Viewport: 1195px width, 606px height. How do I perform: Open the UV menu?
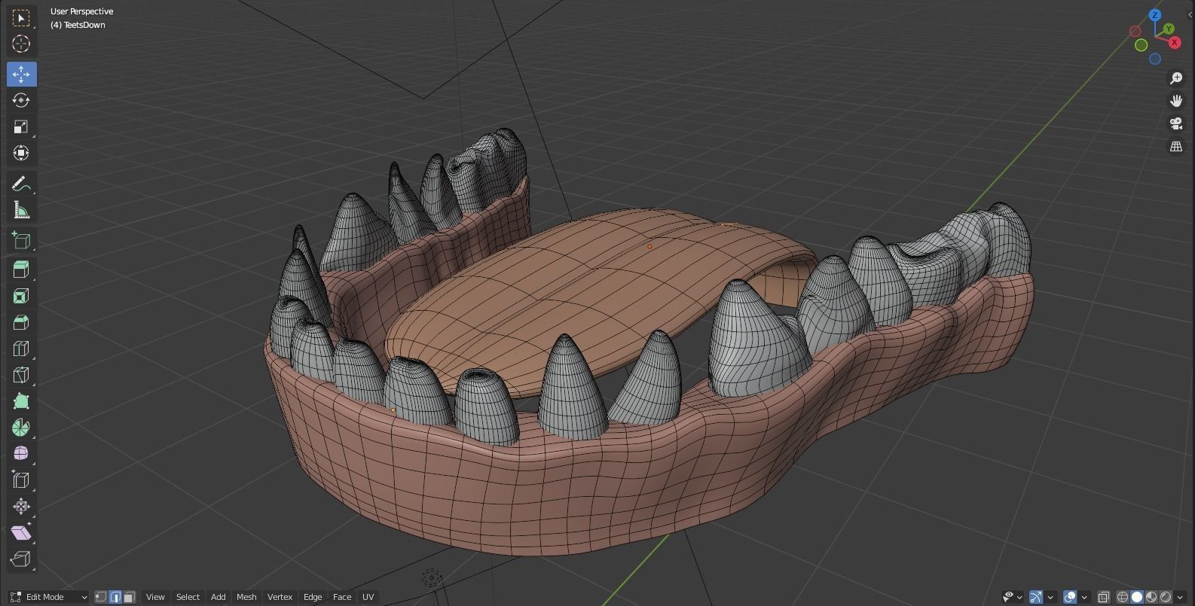coord(368,597)
